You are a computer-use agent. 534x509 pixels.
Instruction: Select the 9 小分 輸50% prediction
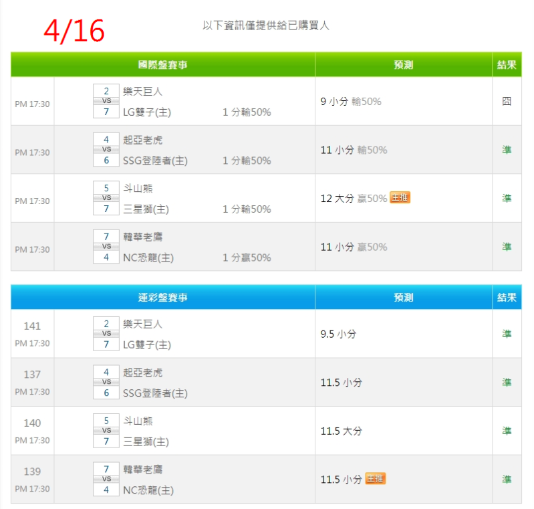pos(351,101)
